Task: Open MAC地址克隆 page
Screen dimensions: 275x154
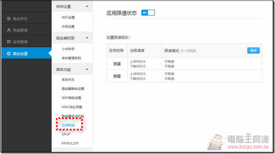Action: pos(72,107)
